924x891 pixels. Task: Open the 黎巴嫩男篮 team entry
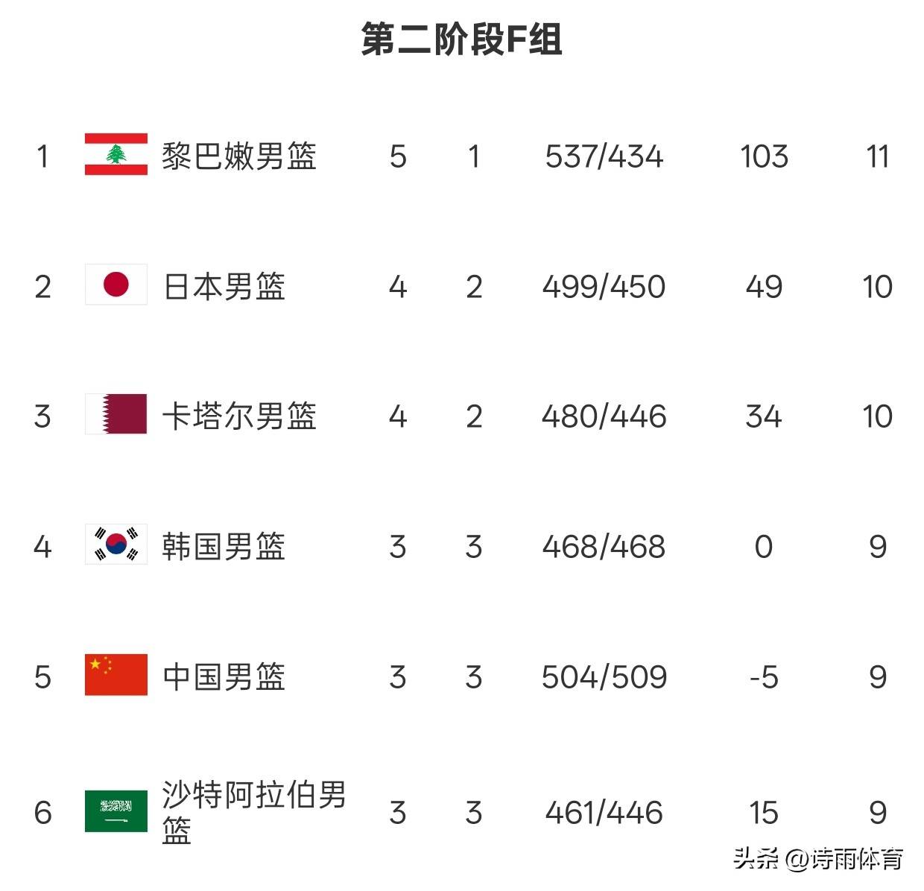coord(239,156)
